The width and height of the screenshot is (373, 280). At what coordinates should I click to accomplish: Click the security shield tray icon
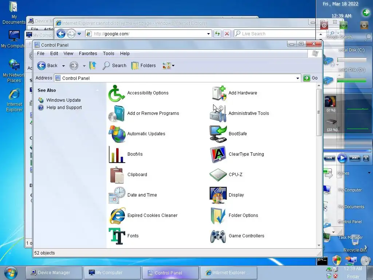click(x=337, y=260)
